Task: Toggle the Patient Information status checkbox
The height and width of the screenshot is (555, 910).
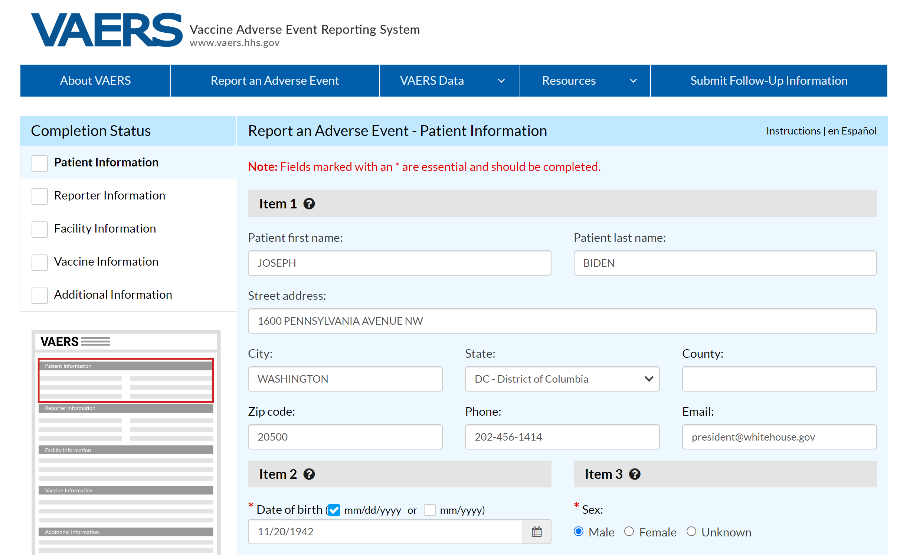Action: pyautogui.click(x=40, y=163)
